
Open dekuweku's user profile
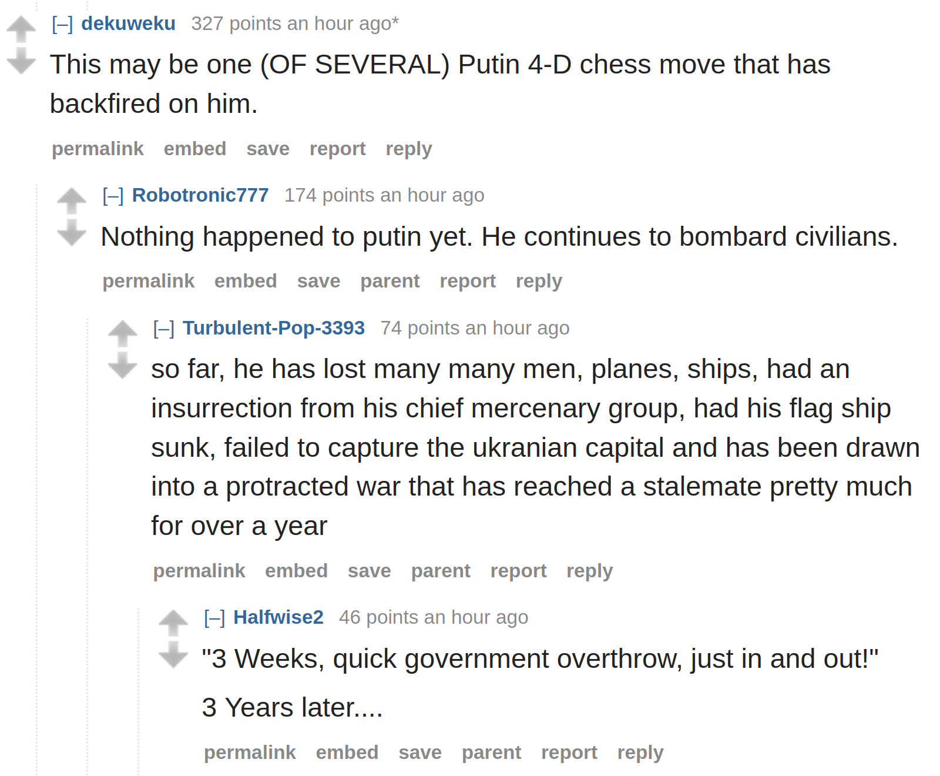click(x=128, y=24)
